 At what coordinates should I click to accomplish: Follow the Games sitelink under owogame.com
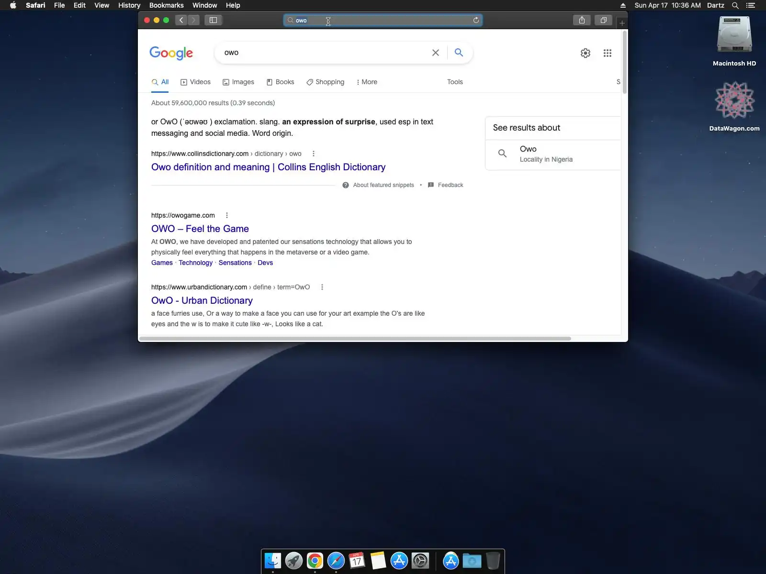162,263
